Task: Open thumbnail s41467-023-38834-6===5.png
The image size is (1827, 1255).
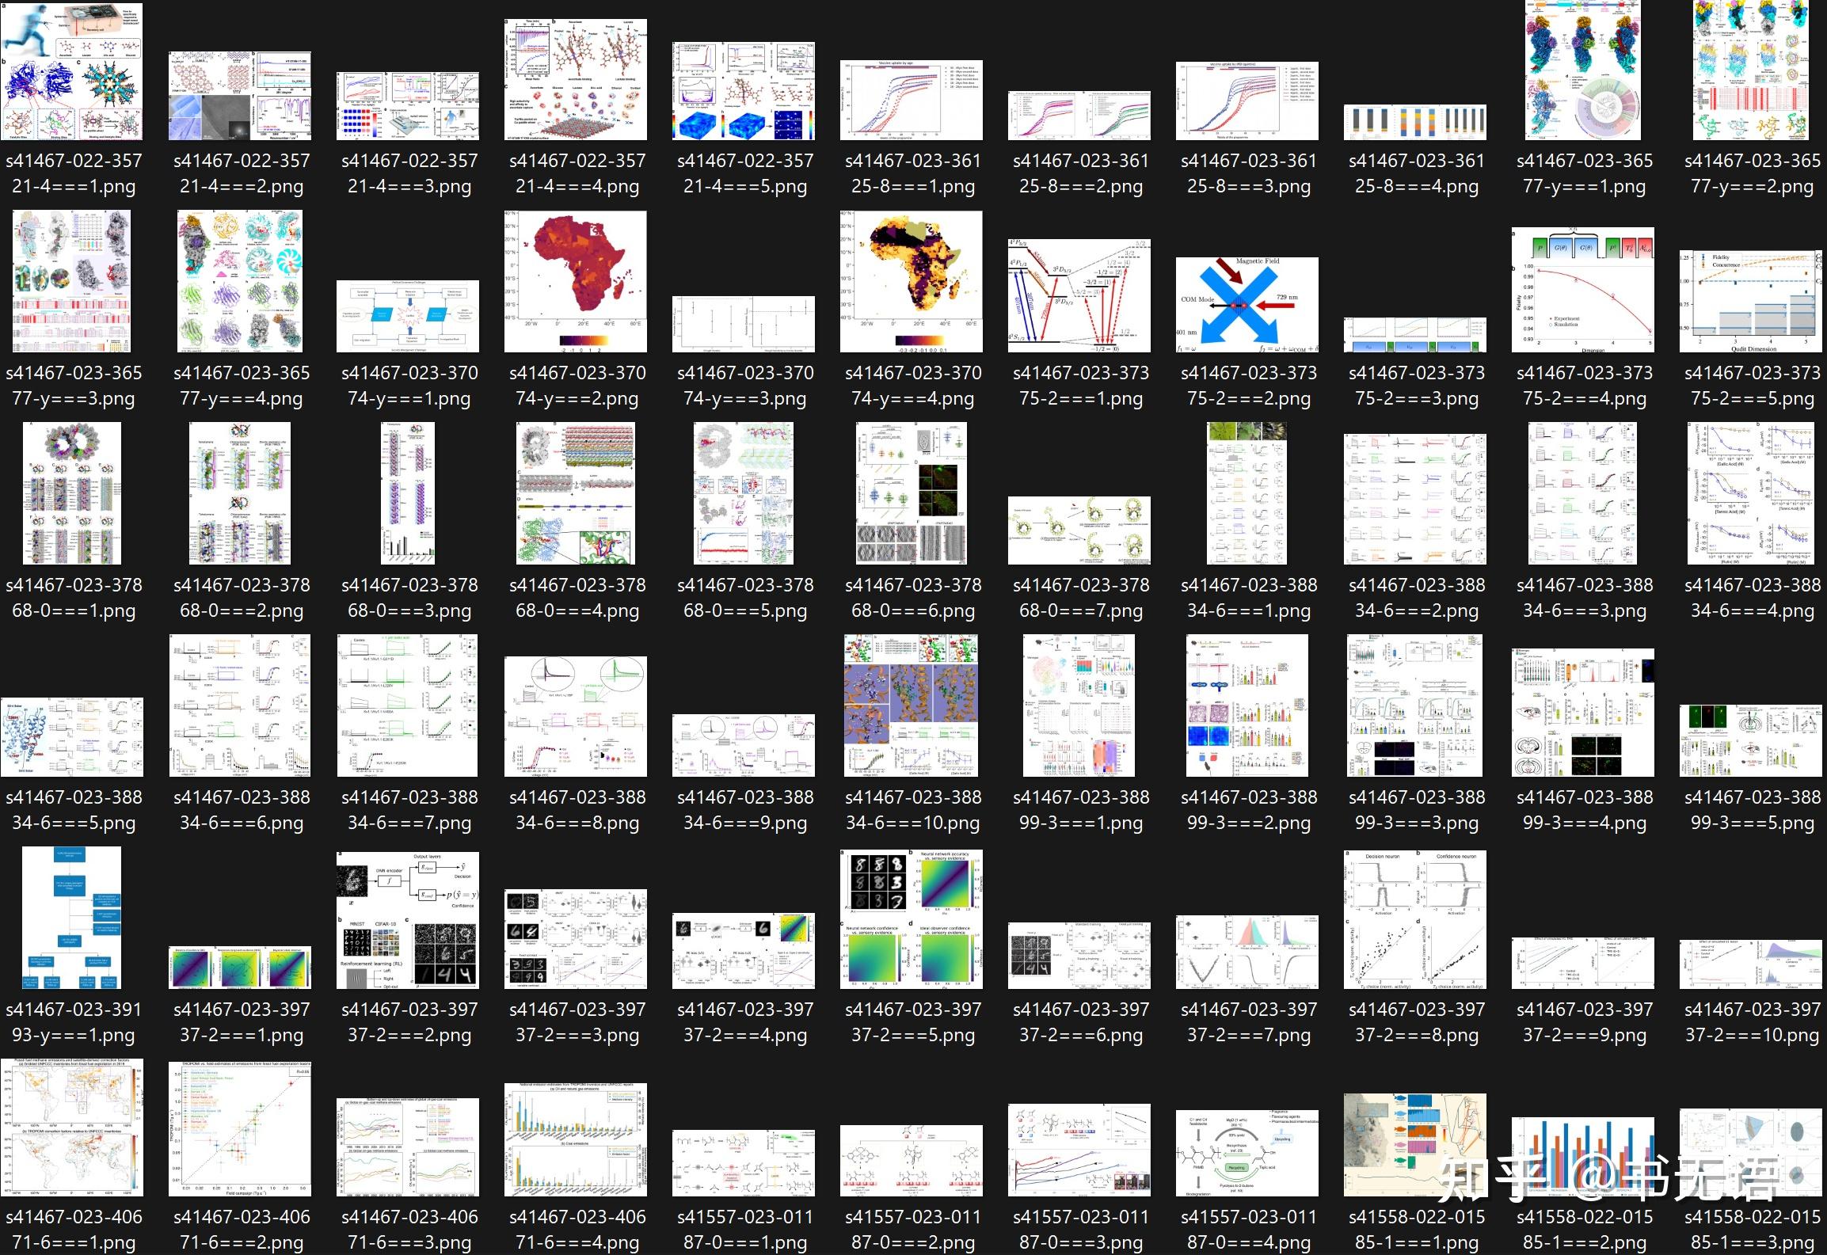Action: 72,737
